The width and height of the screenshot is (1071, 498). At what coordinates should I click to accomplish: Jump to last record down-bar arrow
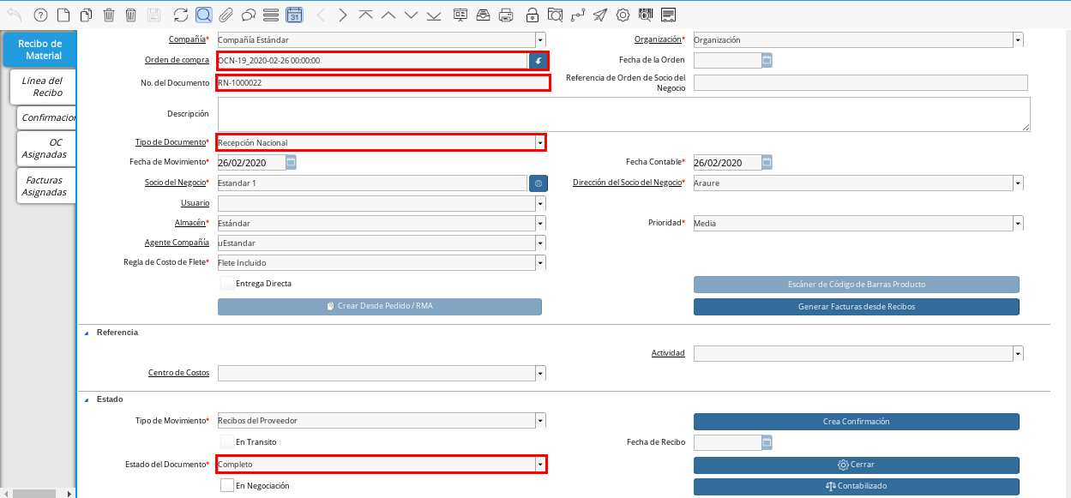[x=434, y=15]
